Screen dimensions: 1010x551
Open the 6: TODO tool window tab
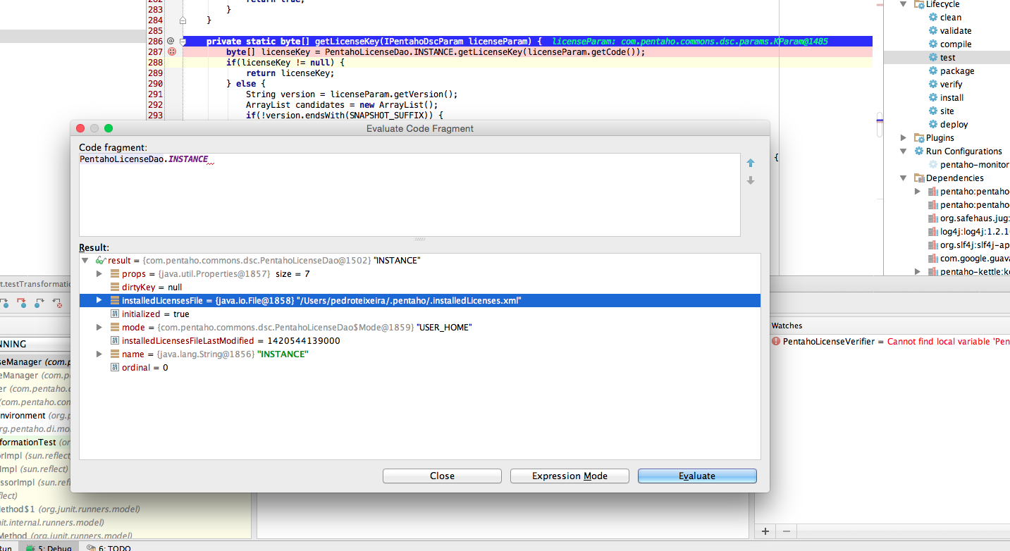(108, 547)
